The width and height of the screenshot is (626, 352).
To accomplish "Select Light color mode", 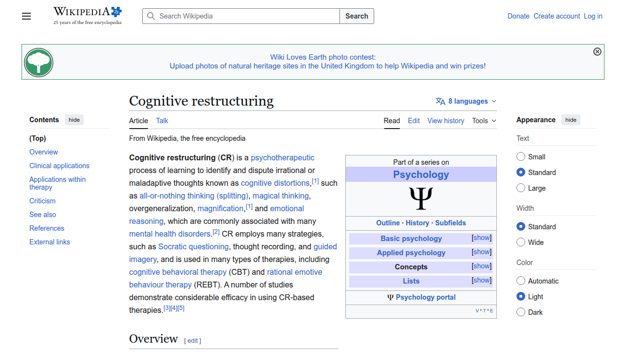I will click(x=521, y=297).
